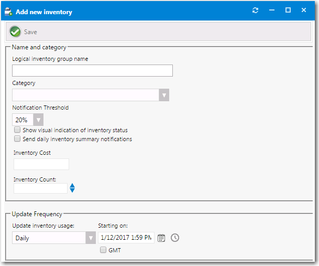Maximize the Add new inventory window

point(288,10)
